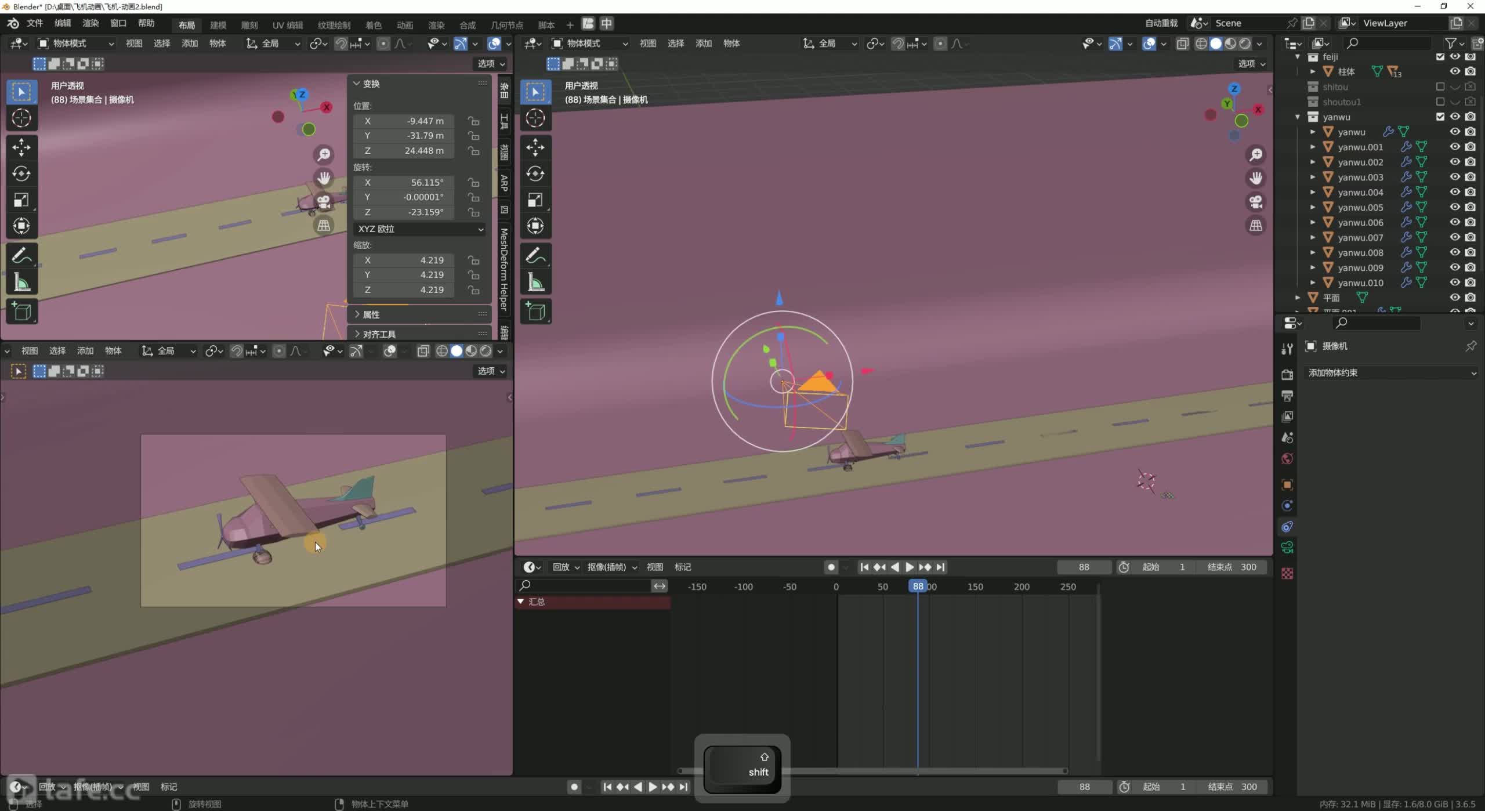Select the Transform tool in right viewport
Screen dimensions: 1485x811
(535, 226)
